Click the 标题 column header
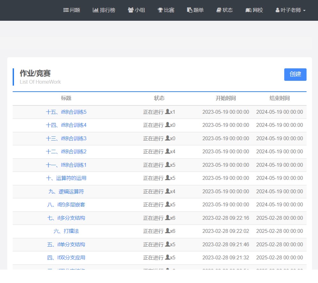318x283 pixels. pyautogui.click(x=66, y=98)
